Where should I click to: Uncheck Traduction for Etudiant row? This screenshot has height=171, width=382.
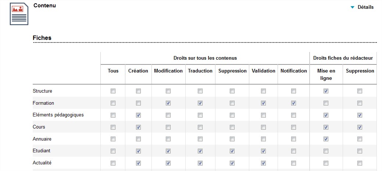200,151
